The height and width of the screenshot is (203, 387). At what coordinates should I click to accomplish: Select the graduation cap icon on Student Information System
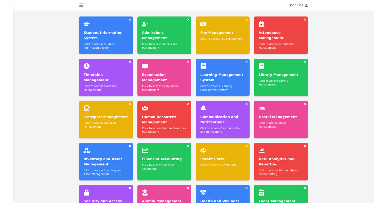[x=86, y=24]
